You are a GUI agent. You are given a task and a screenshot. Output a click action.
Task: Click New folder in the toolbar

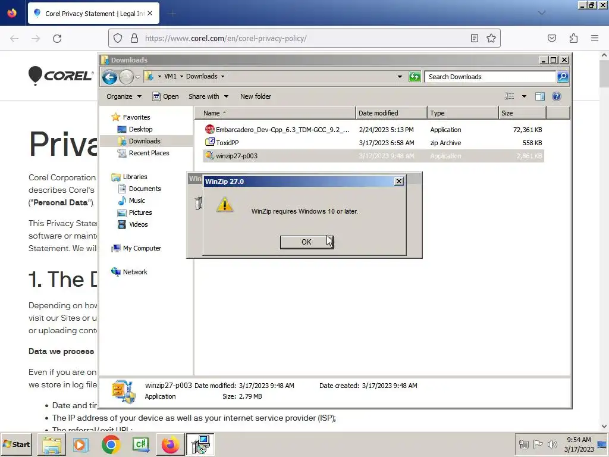point(256,96)
